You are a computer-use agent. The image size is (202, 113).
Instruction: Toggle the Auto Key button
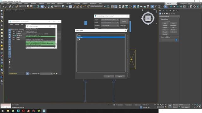tap(175, 105)
